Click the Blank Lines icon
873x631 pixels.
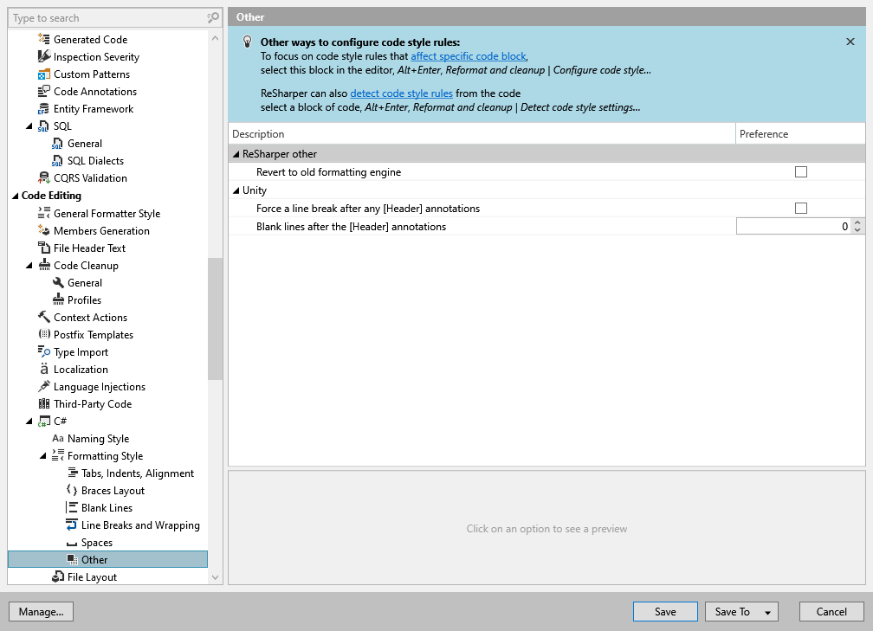click(72, 507)
